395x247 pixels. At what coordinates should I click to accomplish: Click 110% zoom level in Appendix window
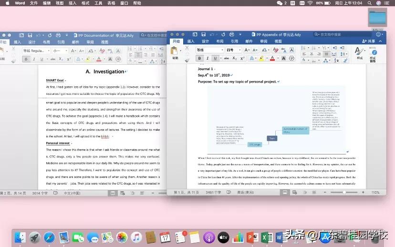click(375, 192)
